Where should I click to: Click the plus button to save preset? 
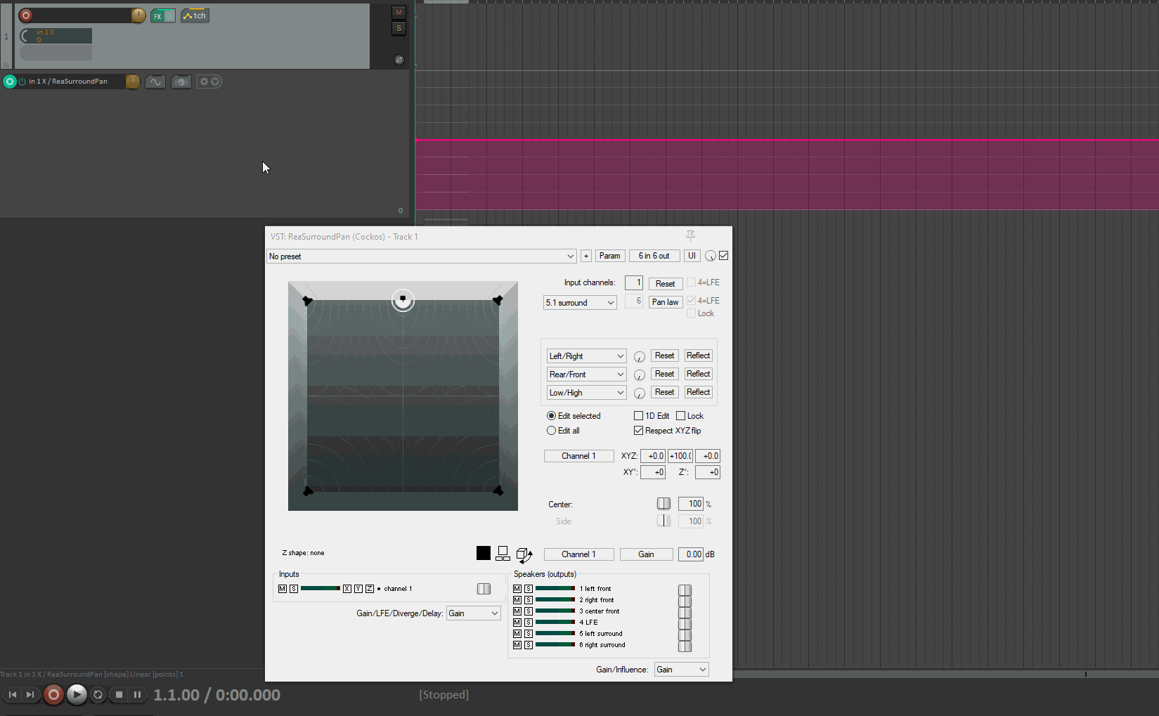[586, 256]
